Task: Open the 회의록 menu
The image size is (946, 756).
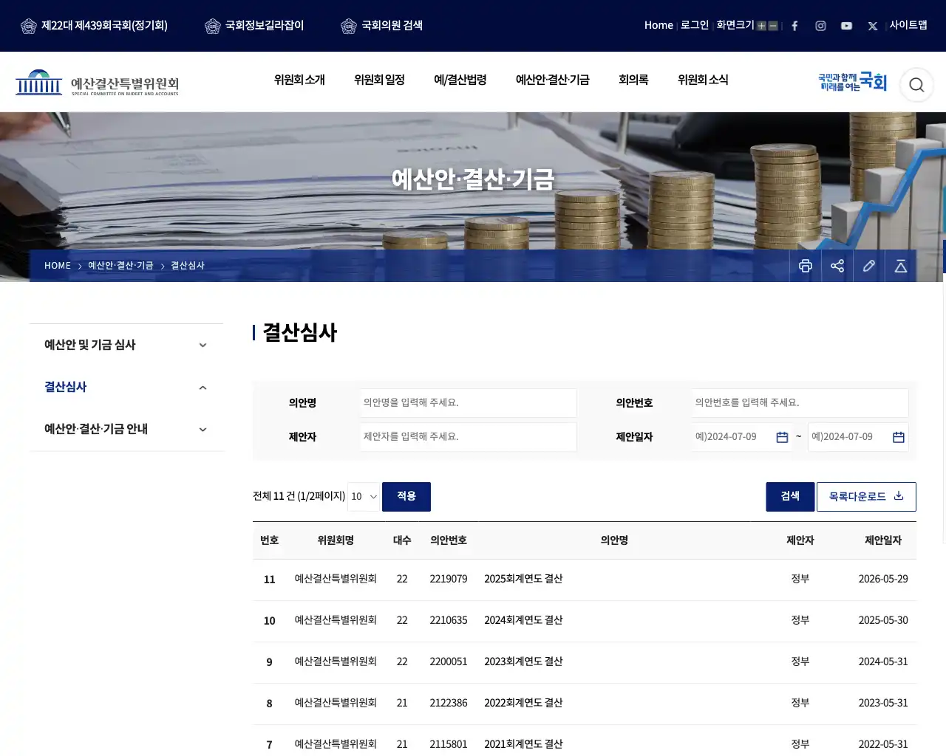Action: tap(633, 80)
